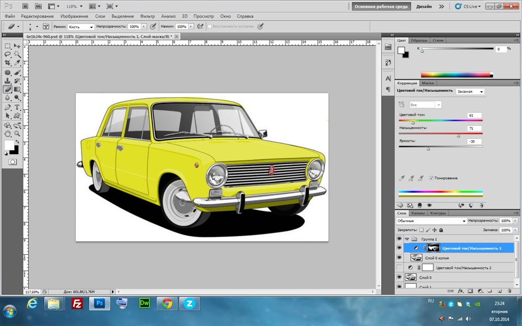Select the History Brush tool
This screenshot has width=522, height=326.
pos(17,80)
